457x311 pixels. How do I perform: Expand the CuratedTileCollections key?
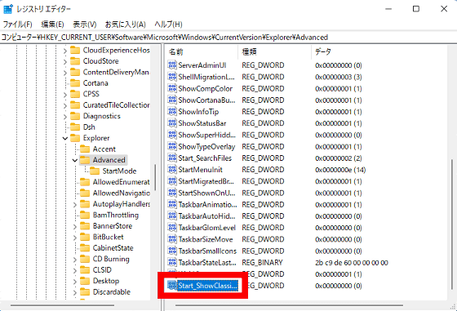pyautogui.click(x=65, y=105)
